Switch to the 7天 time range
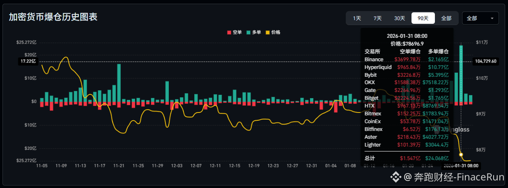 coord(377,18)
